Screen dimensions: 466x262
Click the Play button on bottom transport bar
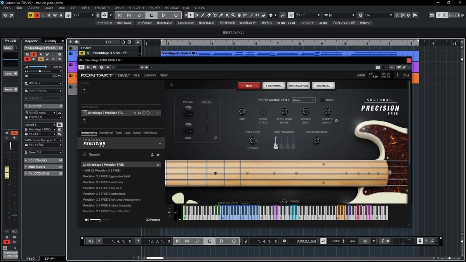222,241
